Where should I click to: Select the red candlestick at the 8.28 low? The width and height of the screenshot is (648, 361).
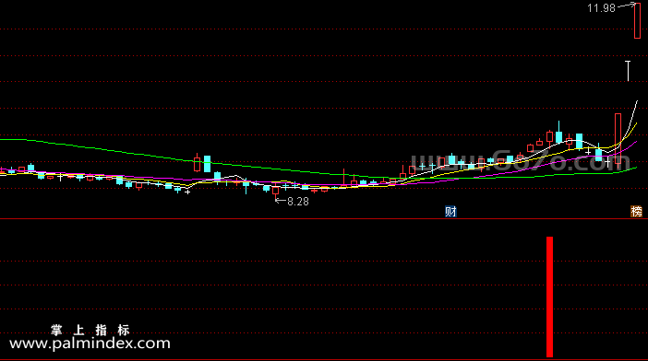coord(276,191)
